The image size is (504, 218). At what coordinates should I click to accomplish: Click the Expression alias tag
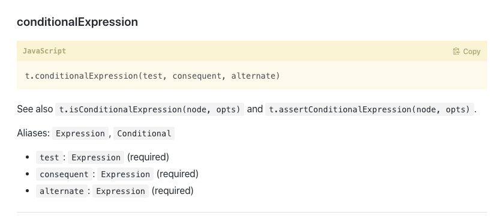pyautogui.click(x=80, y=133)
